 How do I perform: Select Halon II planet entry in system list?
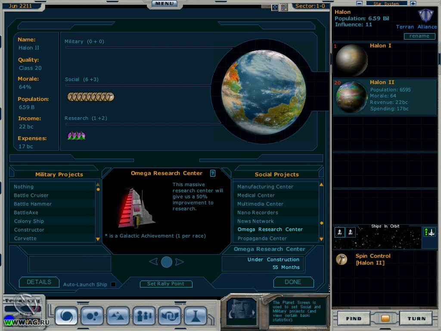[x=385, y=97]
